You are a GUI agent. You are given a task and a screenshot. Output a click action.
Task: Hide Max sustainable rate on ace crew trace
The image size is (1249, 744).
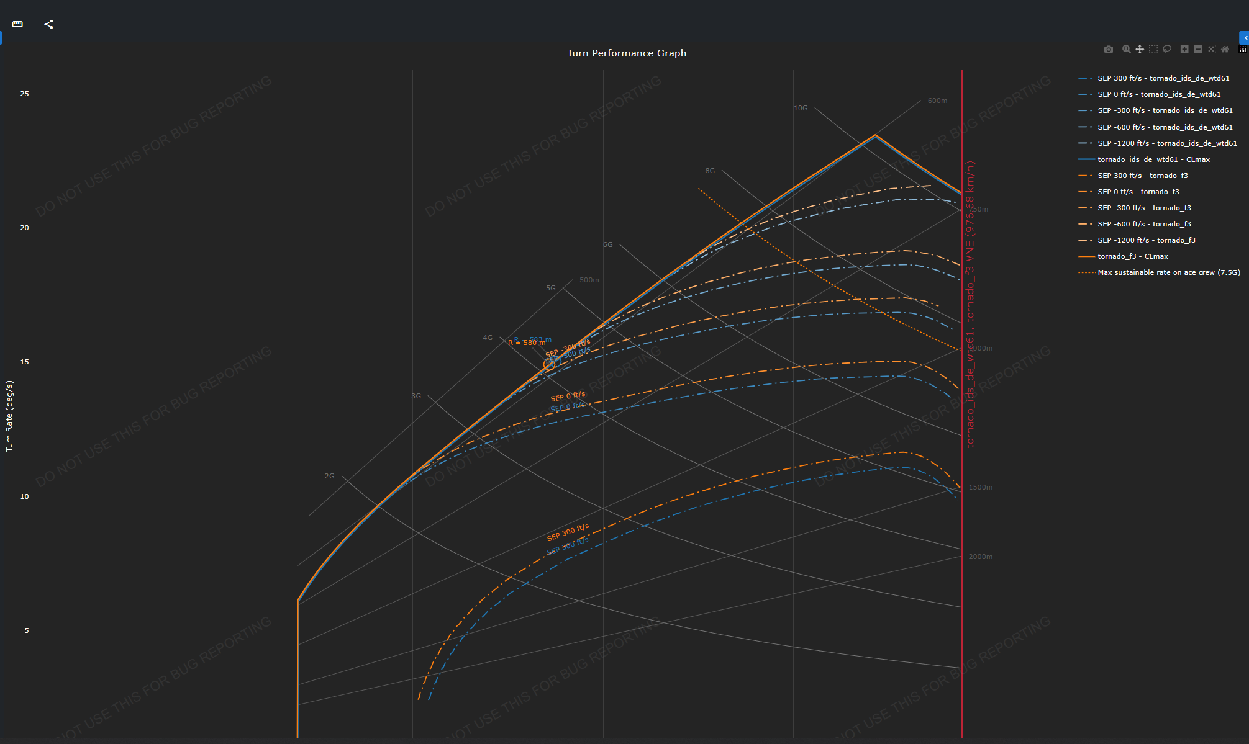tap(1160, 272)
